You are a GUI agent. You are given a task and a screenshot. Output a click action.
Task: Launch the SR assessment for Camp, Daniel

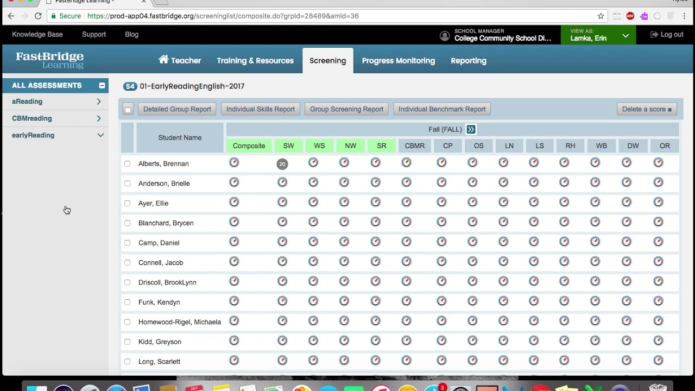click(x=376, y=242)
